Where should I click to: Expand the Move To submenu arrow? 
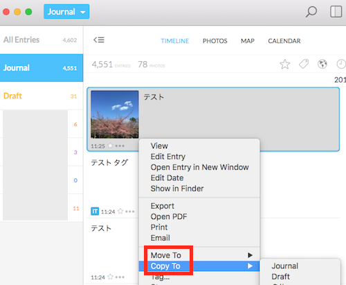[250, 255]
